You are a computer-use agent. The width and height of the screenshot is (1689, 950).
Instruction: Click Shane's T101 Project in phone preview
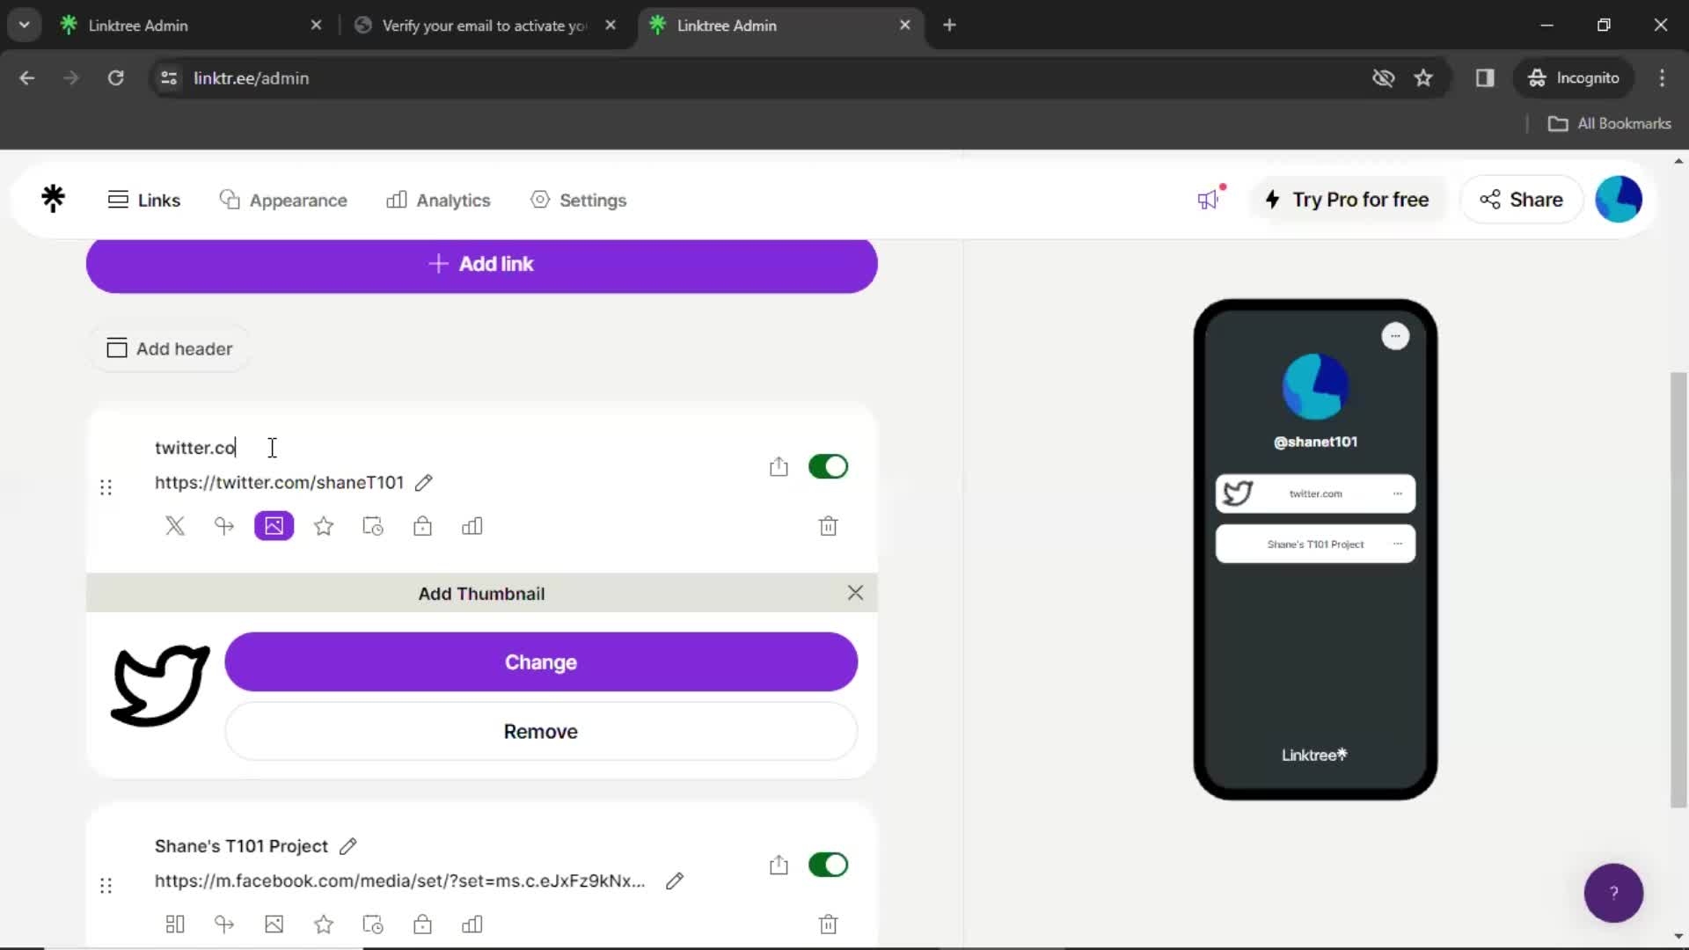[1315, 544]
